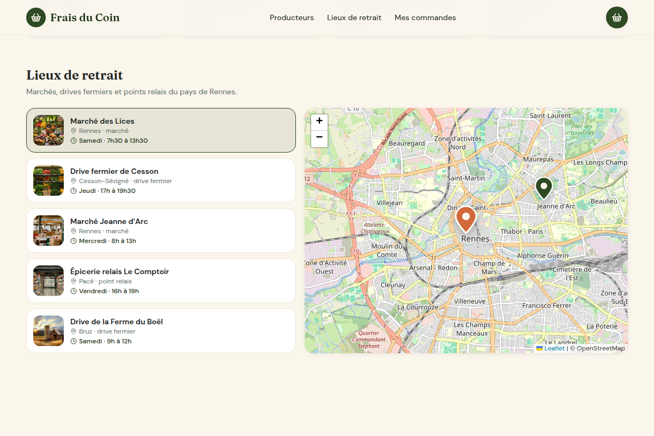Click the Ferme du Boël barn thumbnail

49,331
